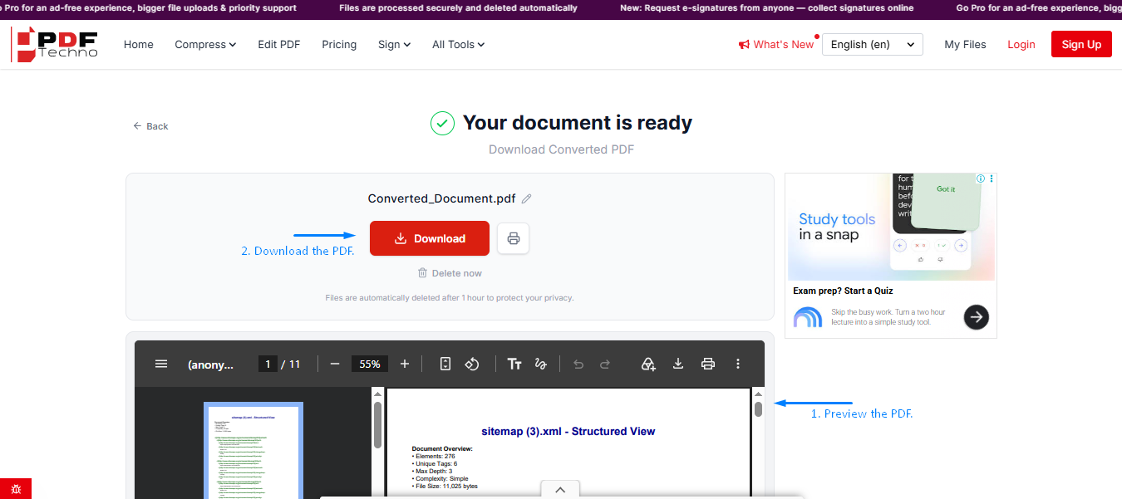1122x499 pixels.
Task: Click the viewer toolbar download icon
Action: (x=678, y=364)
